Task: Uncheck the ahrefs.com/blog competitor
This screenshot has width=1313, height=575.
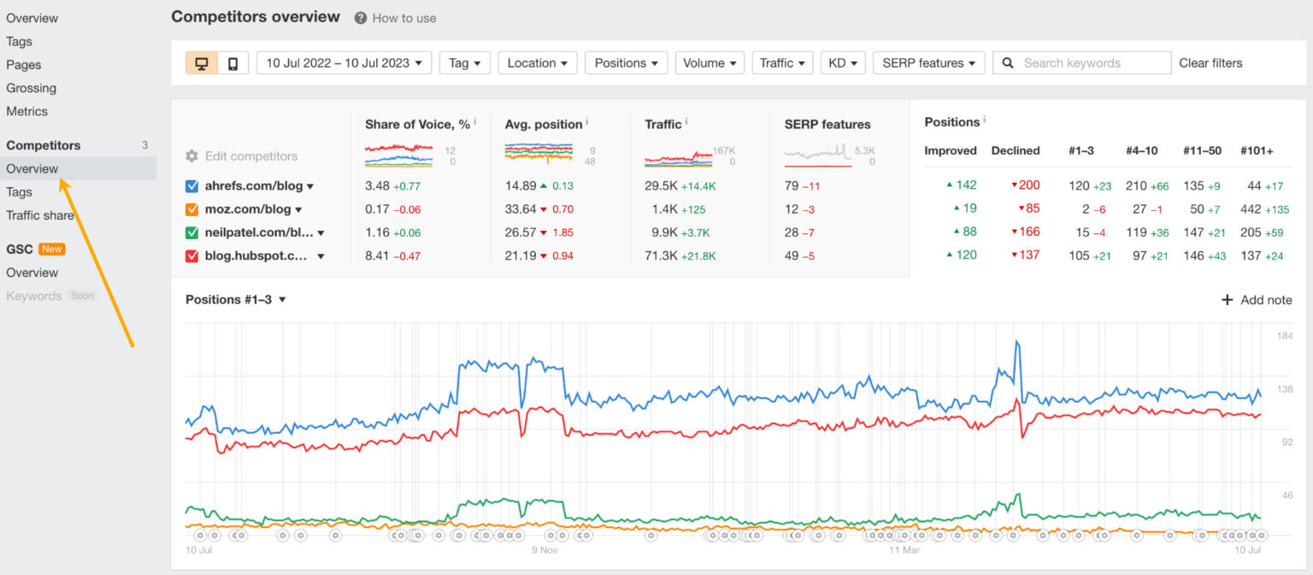Action: (x=191, y=185)
